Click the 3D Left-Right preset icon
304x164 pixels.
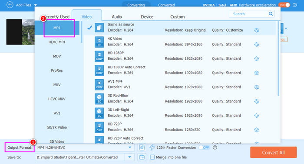[99, 113]
